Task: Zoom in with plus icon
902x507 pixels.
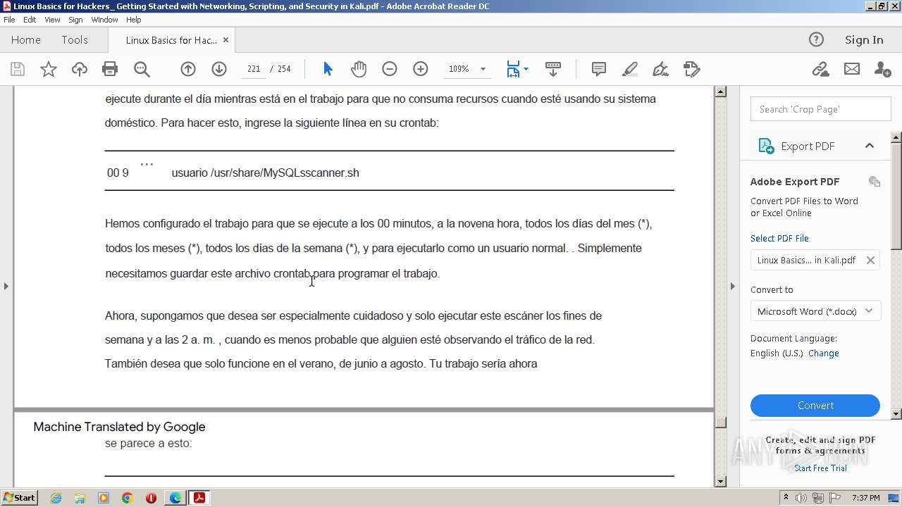Action: (x=421, y=69)
